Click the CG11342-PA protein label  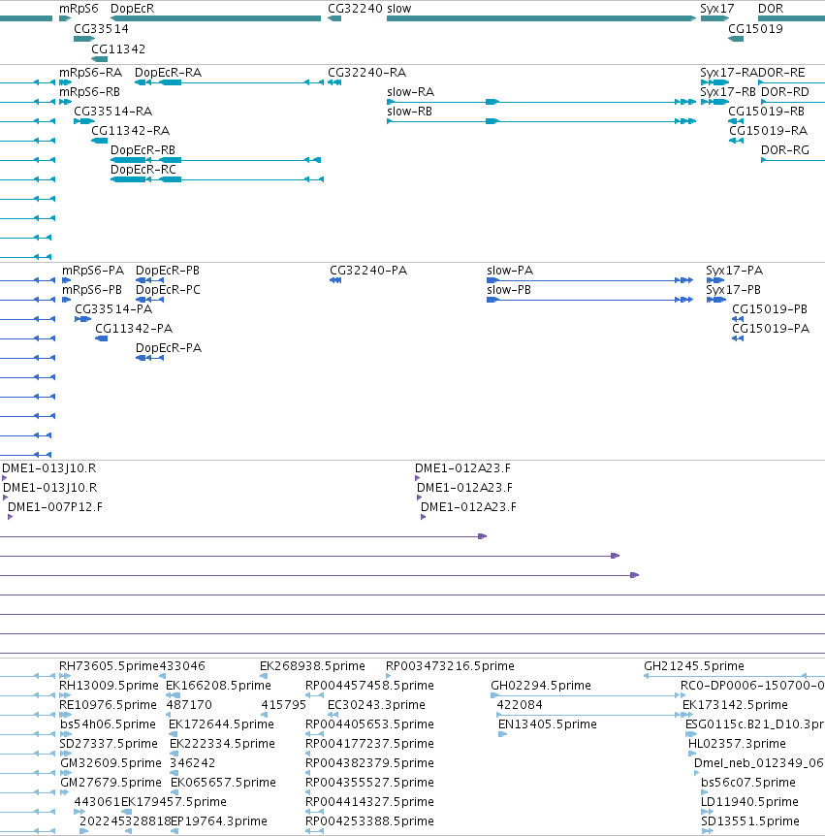(x=134, y=329)
